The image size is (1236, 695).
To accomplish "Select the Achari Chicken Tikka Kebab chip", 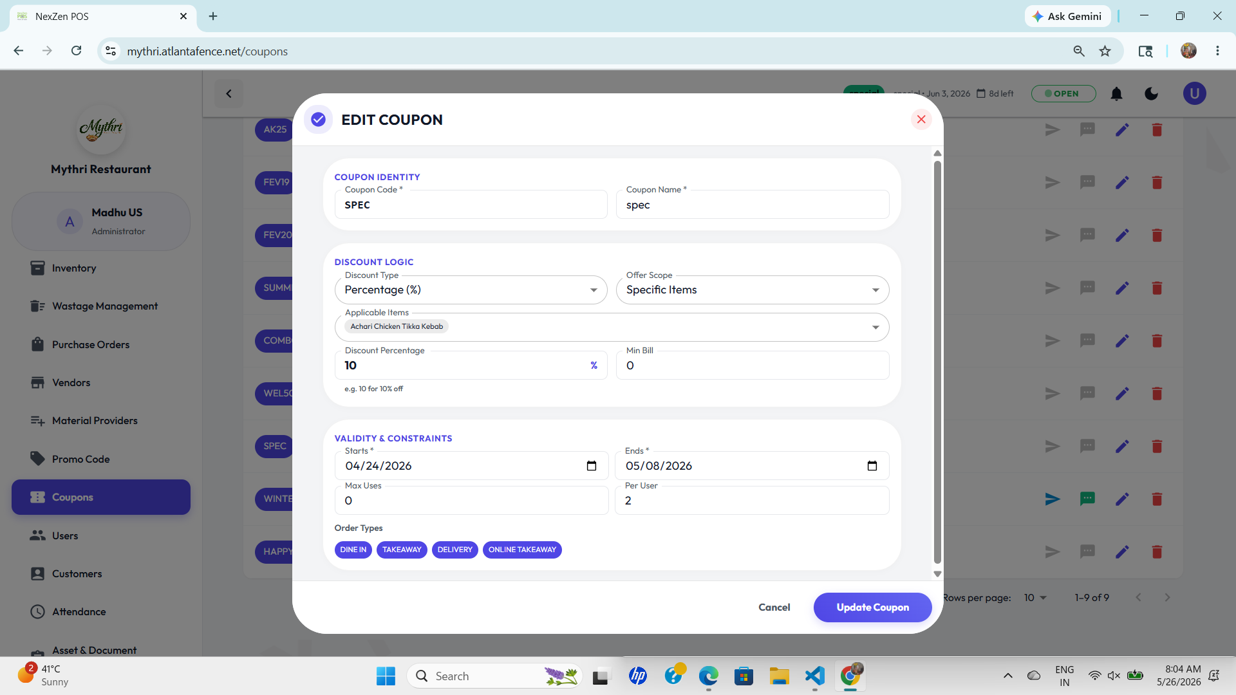I will pos(397,326).
